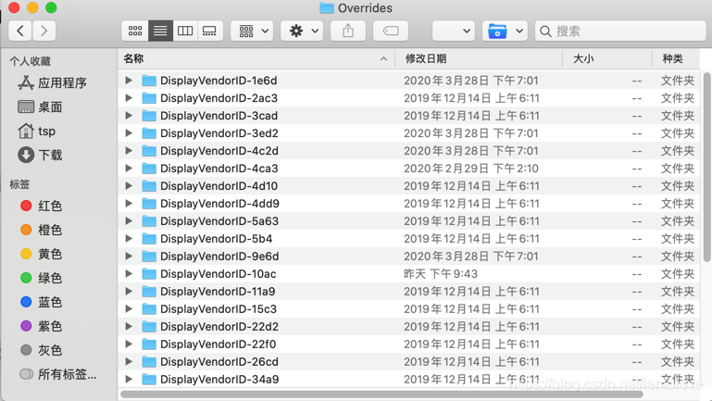The height and width of the screenshot is (401, 712).
Task: Switch to gallery view
Action: (x=210, y=31)
